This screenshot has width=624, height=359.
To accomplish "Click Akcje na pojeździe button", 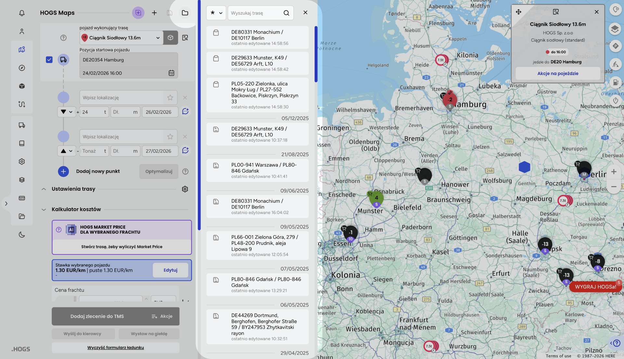I will coord(558,73).
